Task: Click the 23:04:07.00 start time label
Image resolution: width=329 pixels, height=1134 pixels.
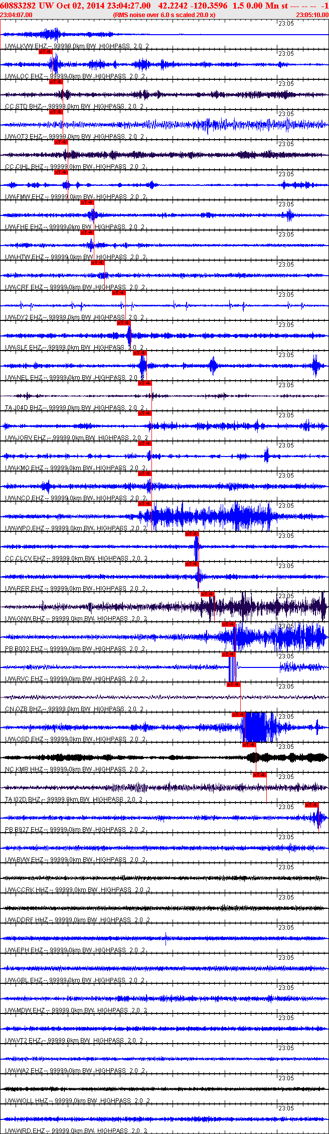Action: point(16,15)
